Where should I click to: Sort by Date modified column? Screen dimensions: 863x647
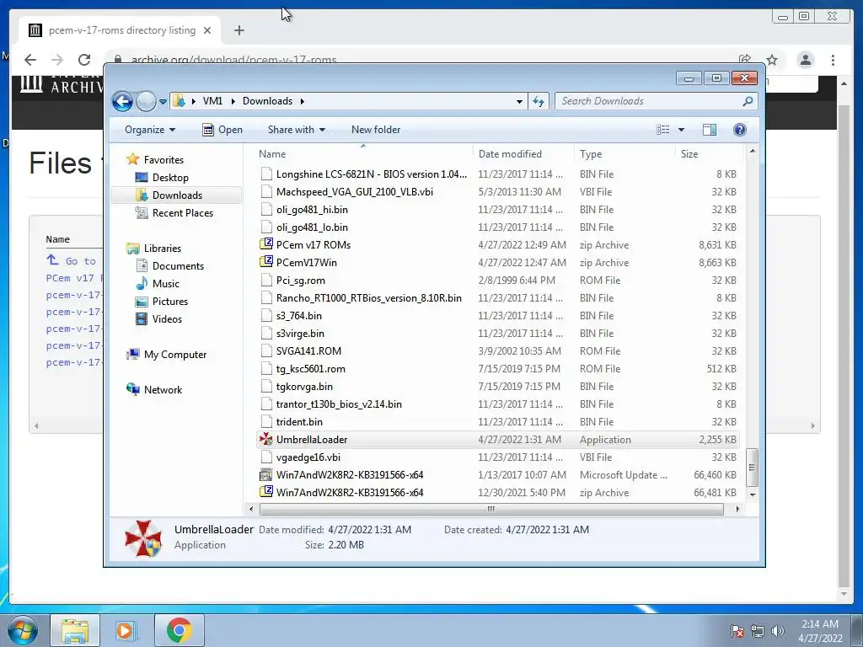coord(523,154)
